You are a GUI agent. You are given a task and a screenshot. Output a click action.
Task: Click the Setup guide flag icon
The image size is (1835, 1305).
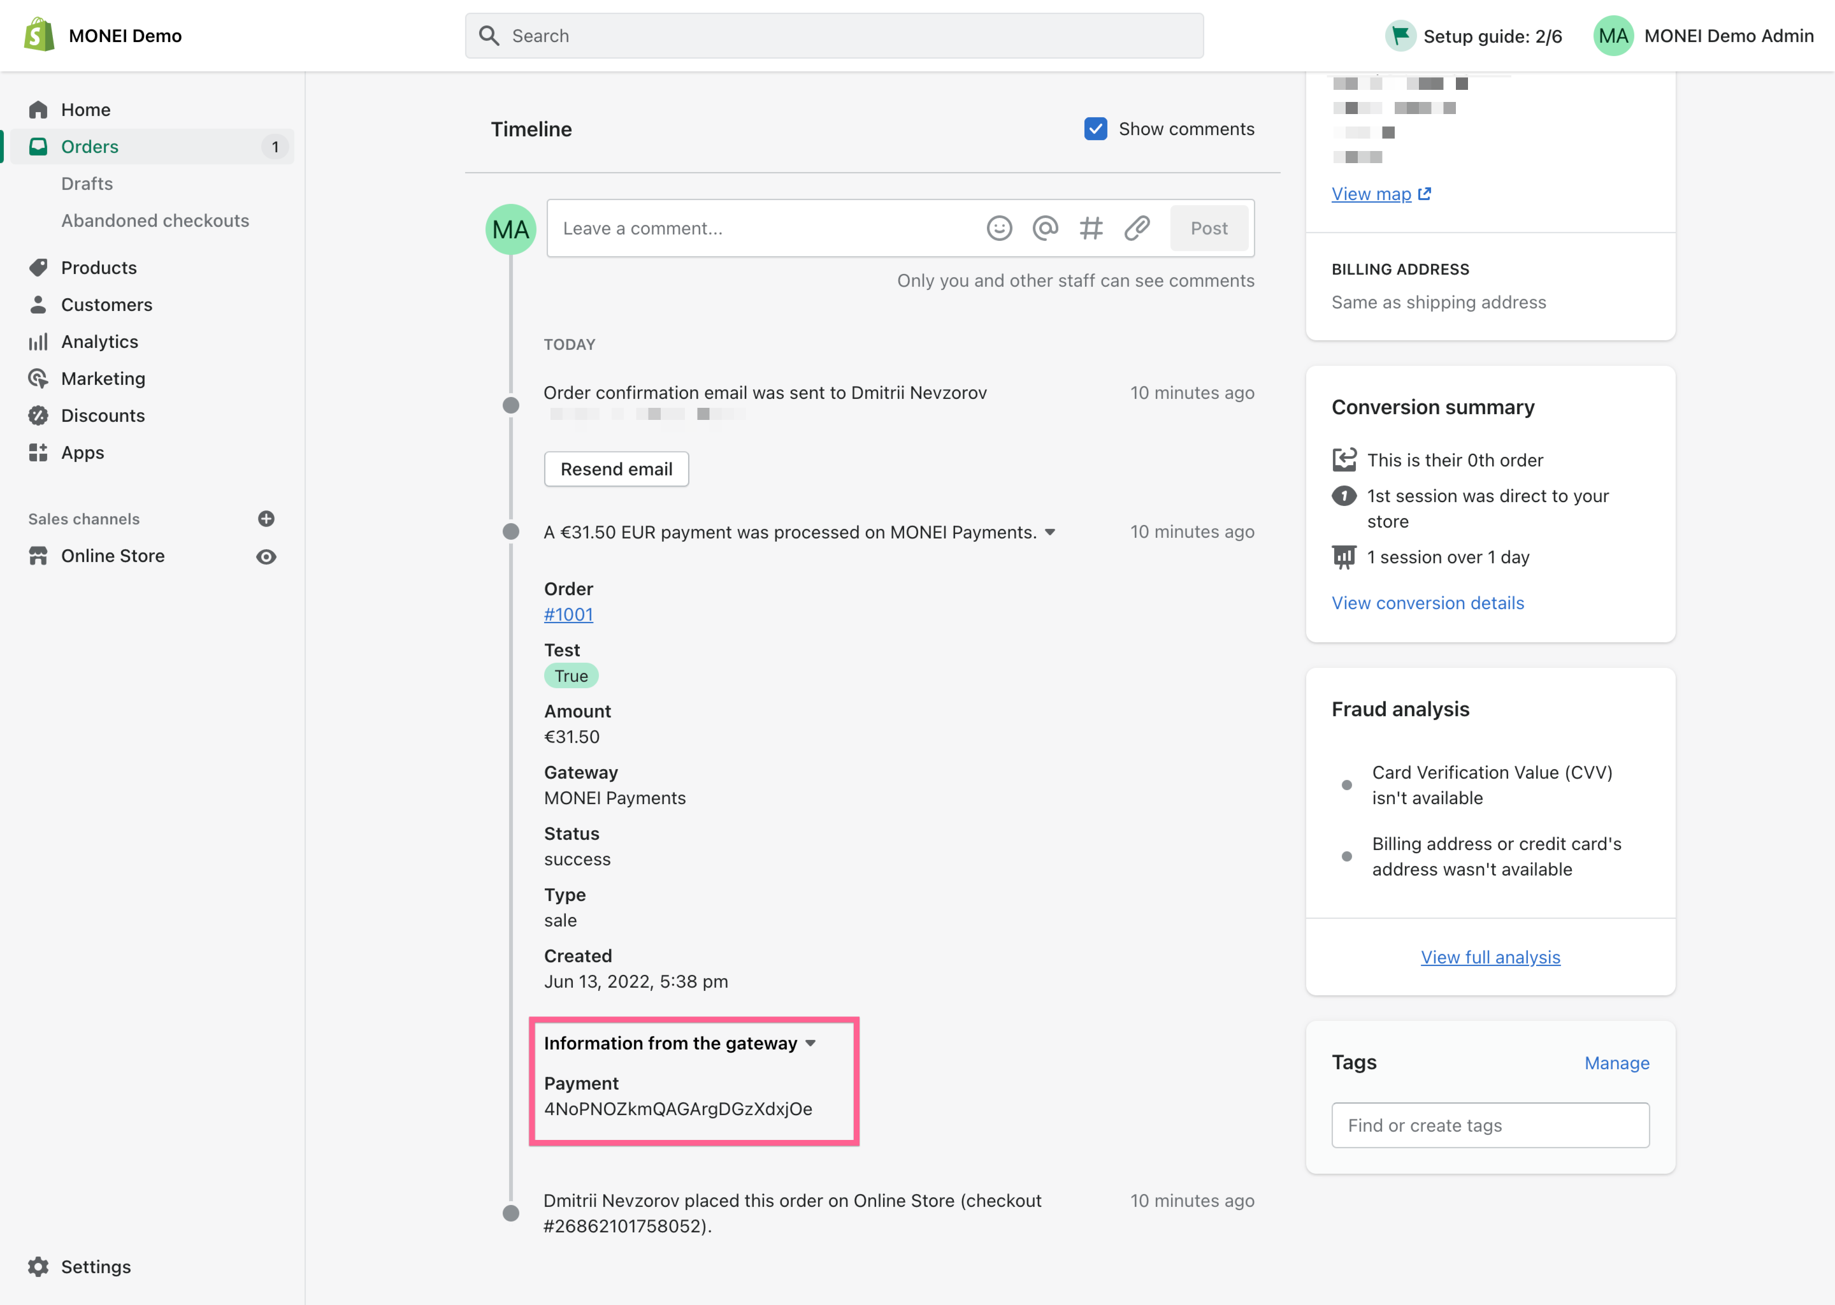tap(1400, 35)
